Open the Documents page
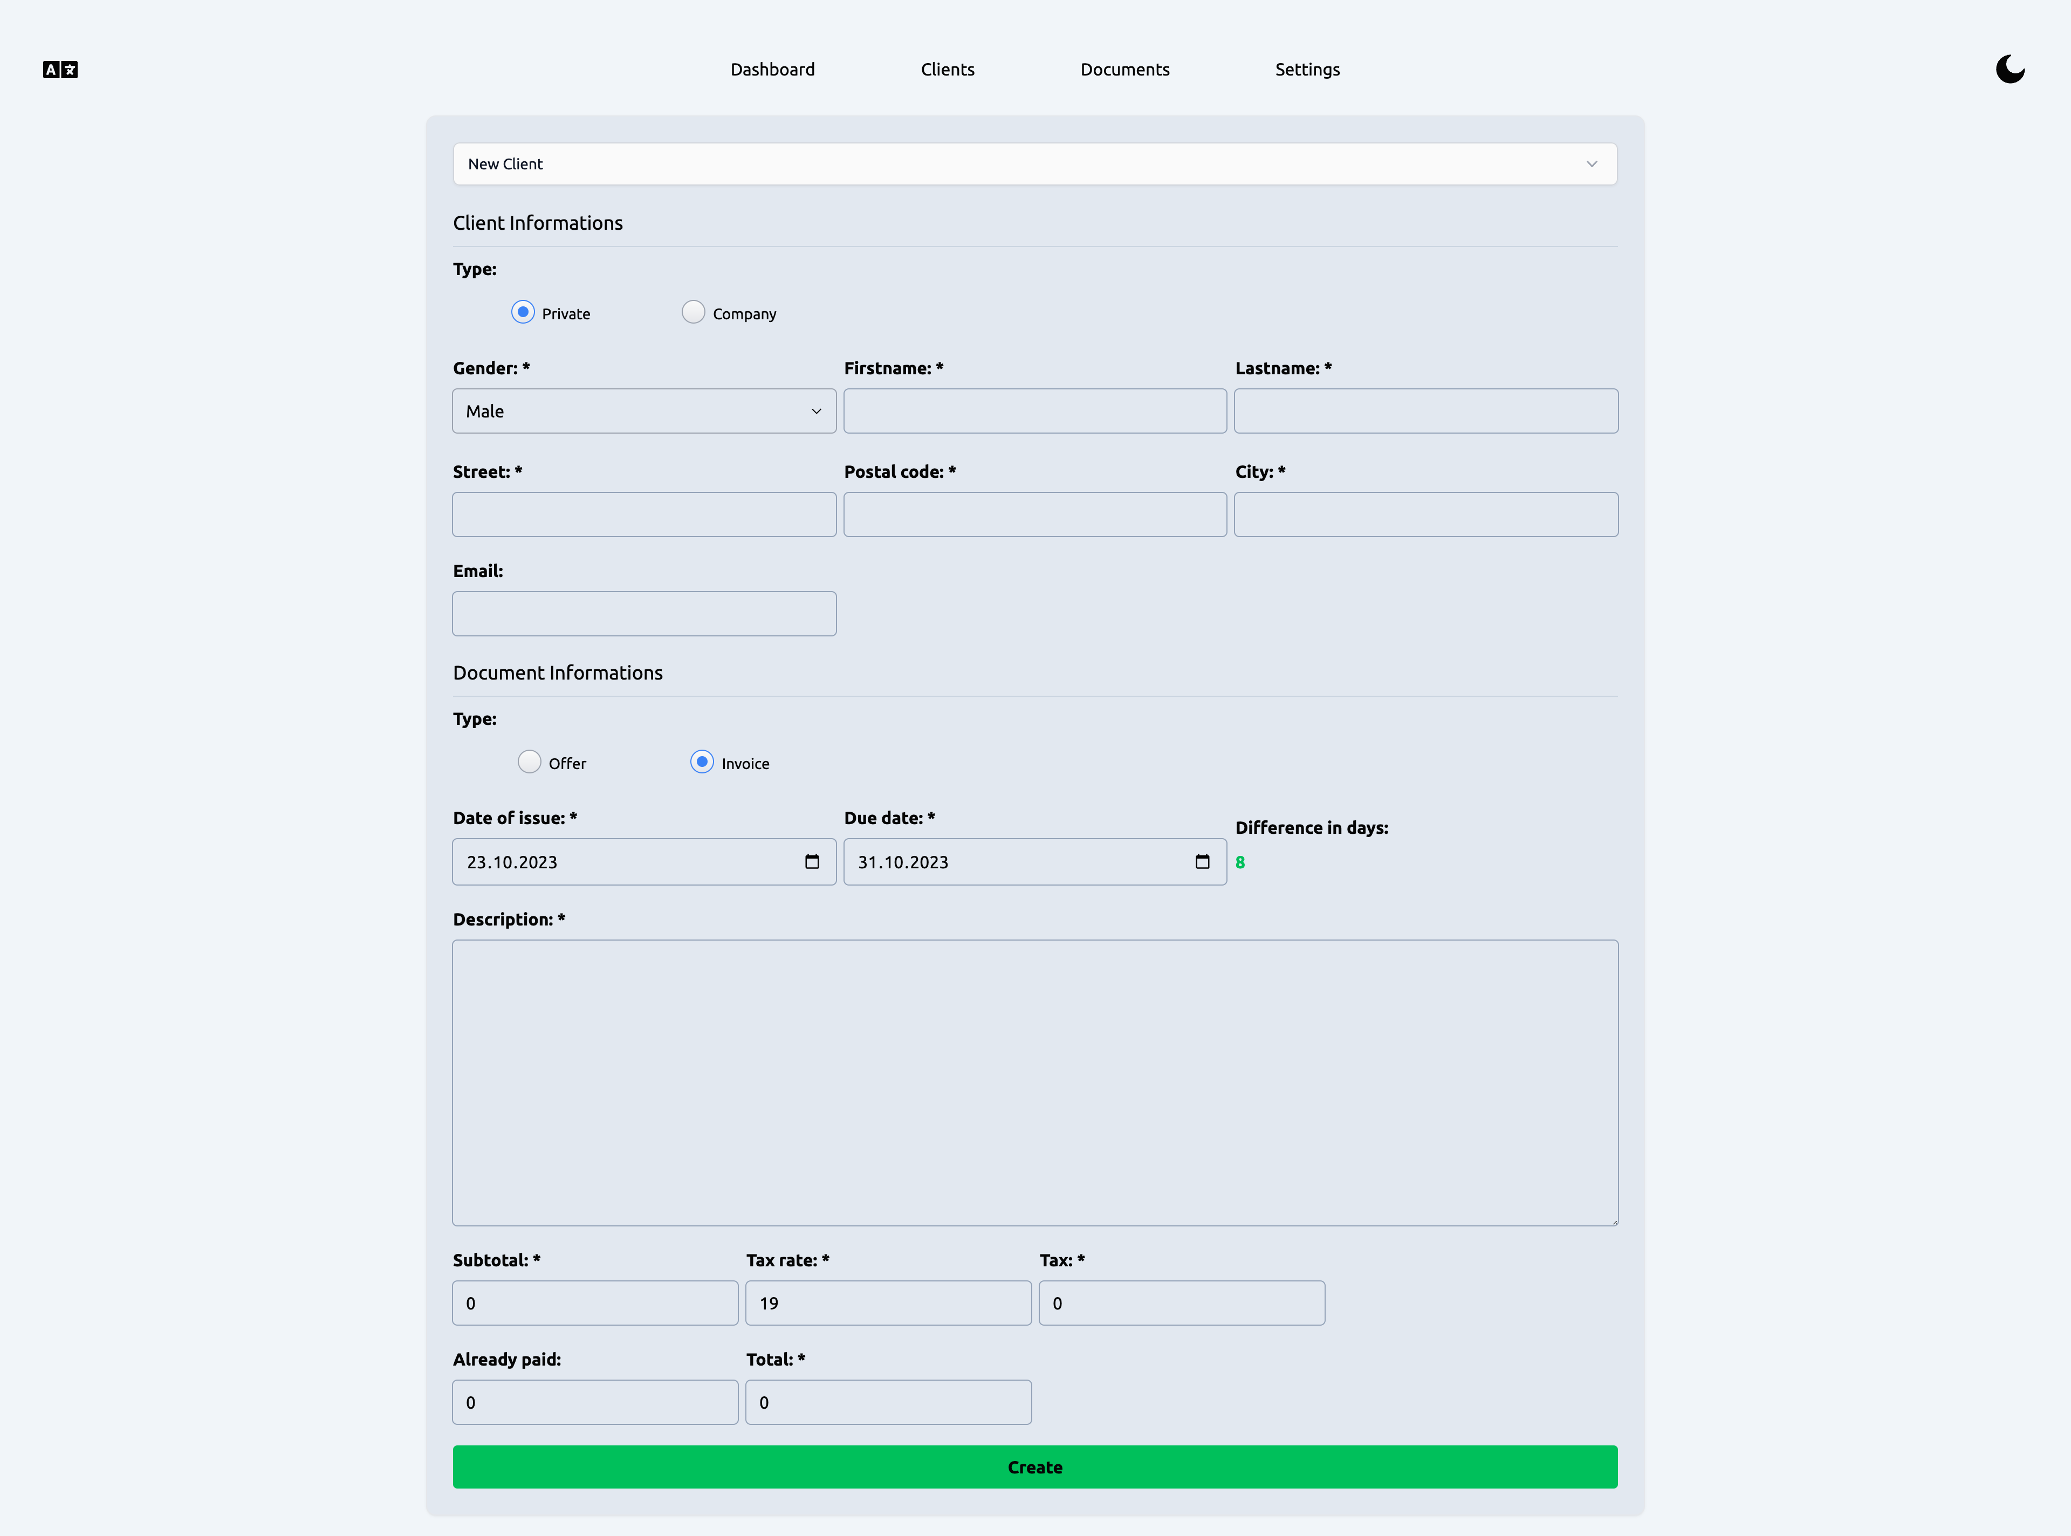The image size is (2071, 1536). click(1124, 70)
